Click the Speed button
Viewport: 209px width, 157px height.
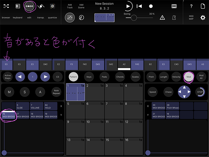(x=153, y=92)
